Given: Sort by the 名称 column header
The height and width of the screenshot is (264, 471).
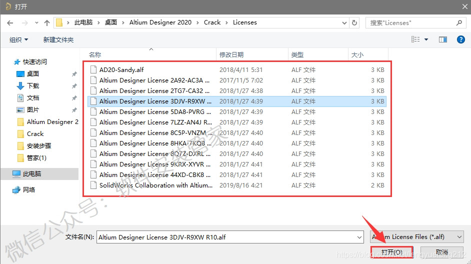Looking at the screenshot, I should 95,54.
